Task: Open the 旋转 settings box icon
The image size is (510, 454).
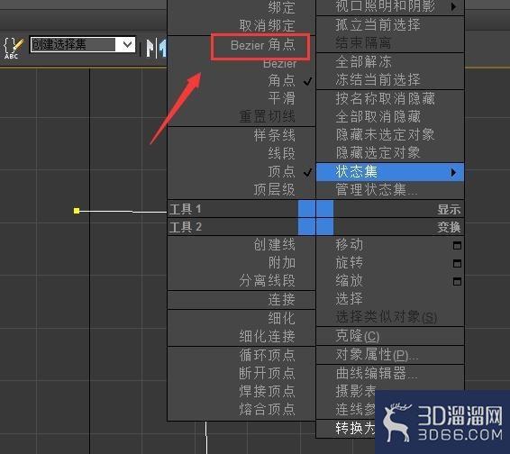Action: (457, 263)
